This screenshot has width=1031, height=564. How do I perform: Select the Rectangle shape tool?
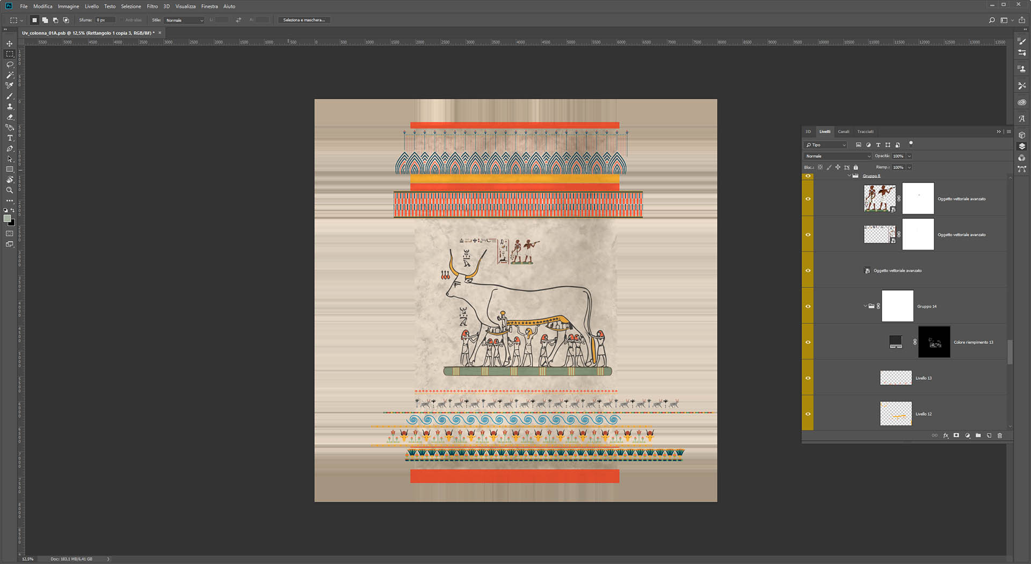[x=10, y=169]
